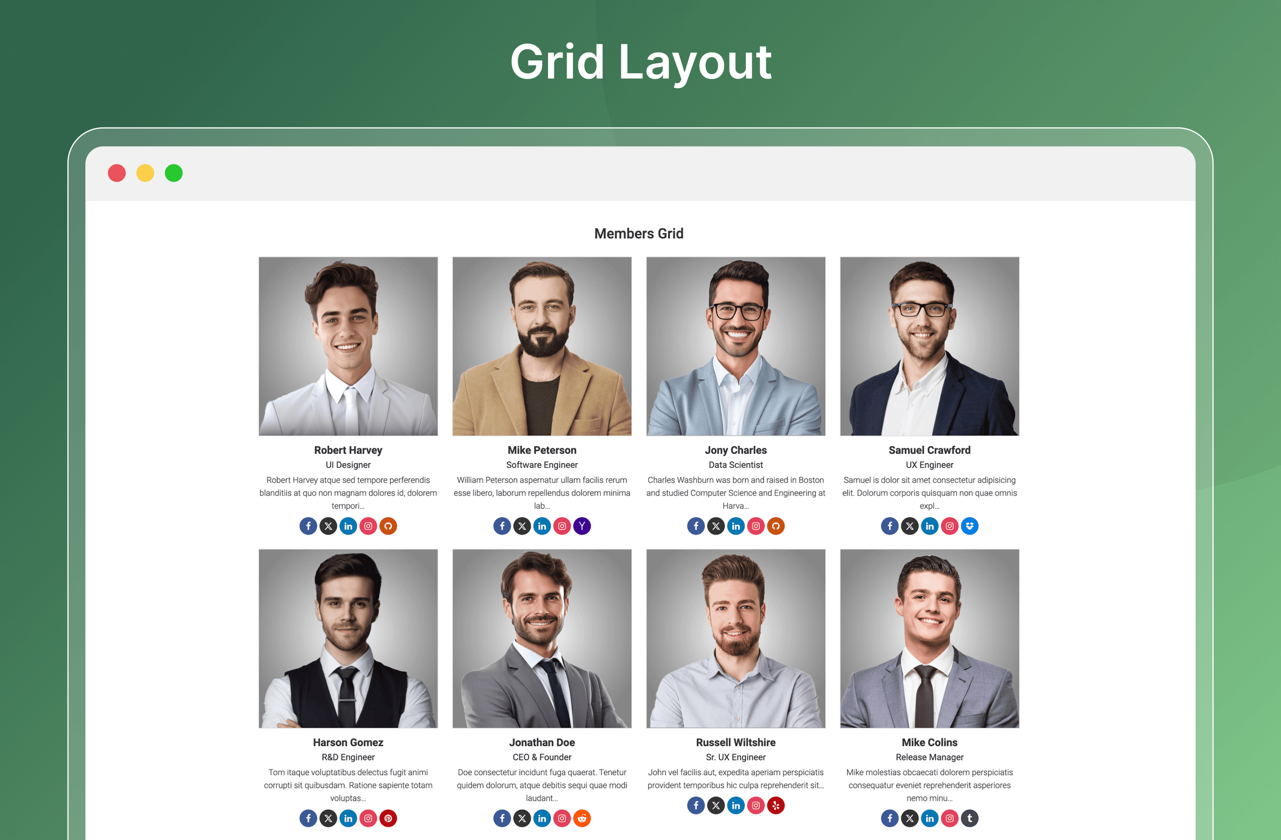Click Harson Gomez's Pinterest icon
Image resolution: width=1281 pixels, height=840 pixels.
click(x=388, y=819)
